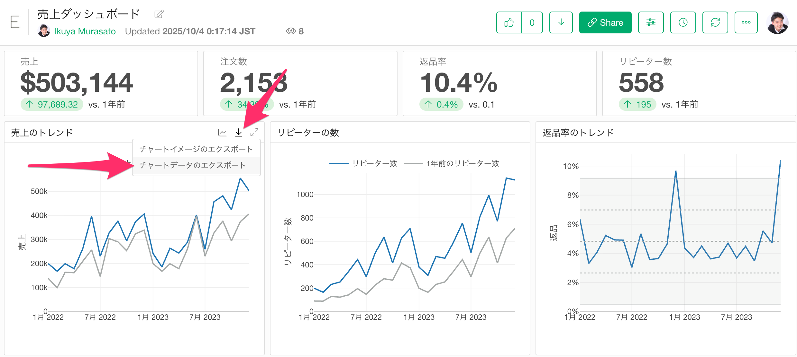Open the parameter sliders settings icon
The width and height of the screenshot is (797, 357).
point(651,22)
